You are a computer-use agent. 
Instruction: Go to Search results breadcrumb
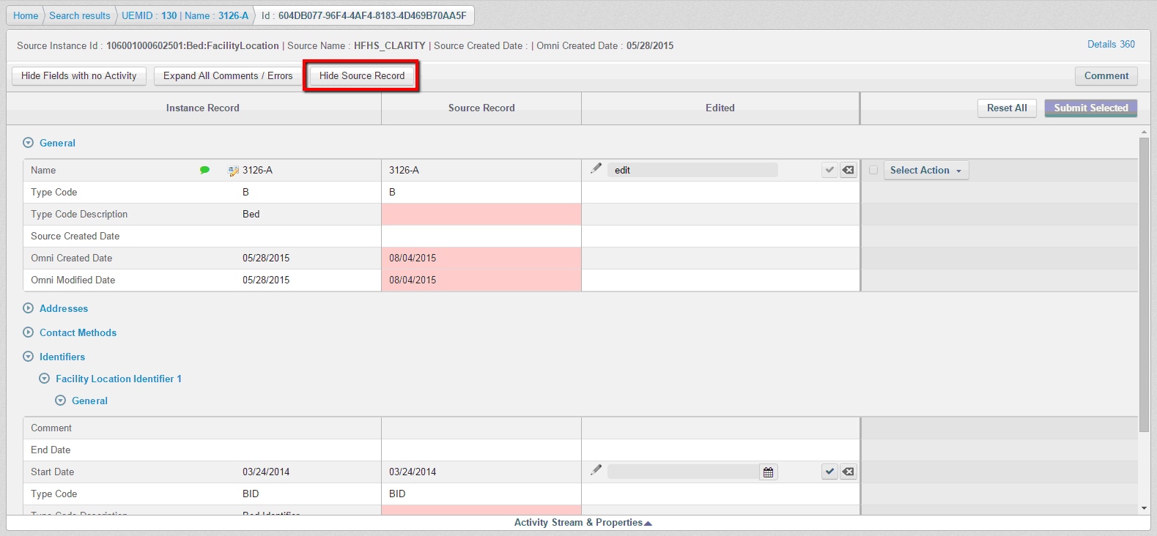[79, 15]
